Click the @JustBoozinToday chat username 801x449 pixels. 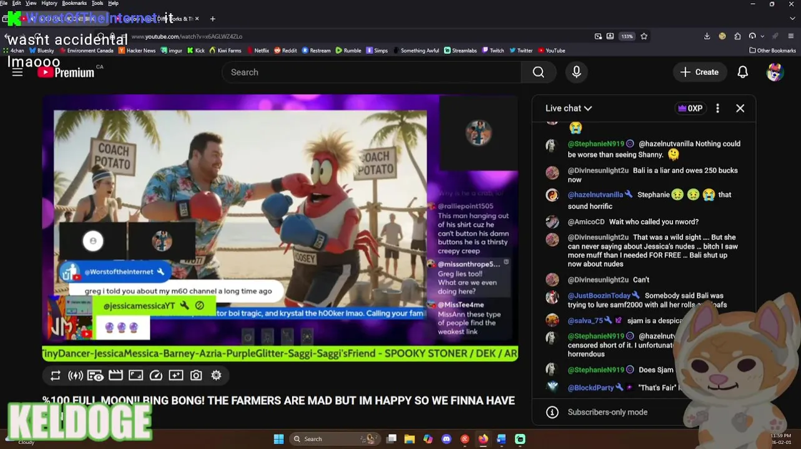(599, 296)
